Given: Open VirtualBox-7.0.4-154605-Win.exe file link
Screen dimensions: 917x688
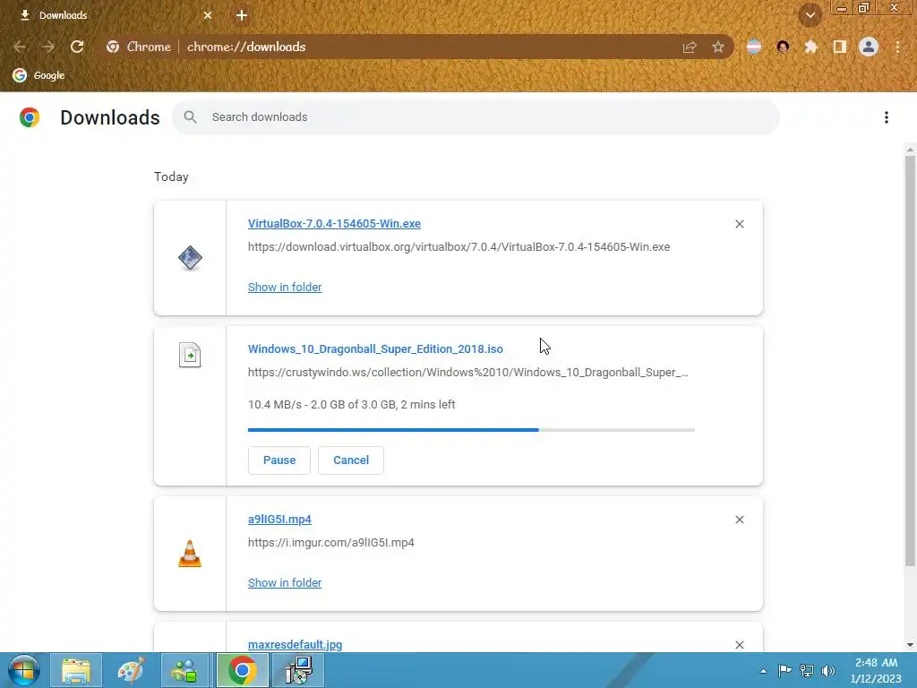Looking at the screenshot, I should click(334, 223).
